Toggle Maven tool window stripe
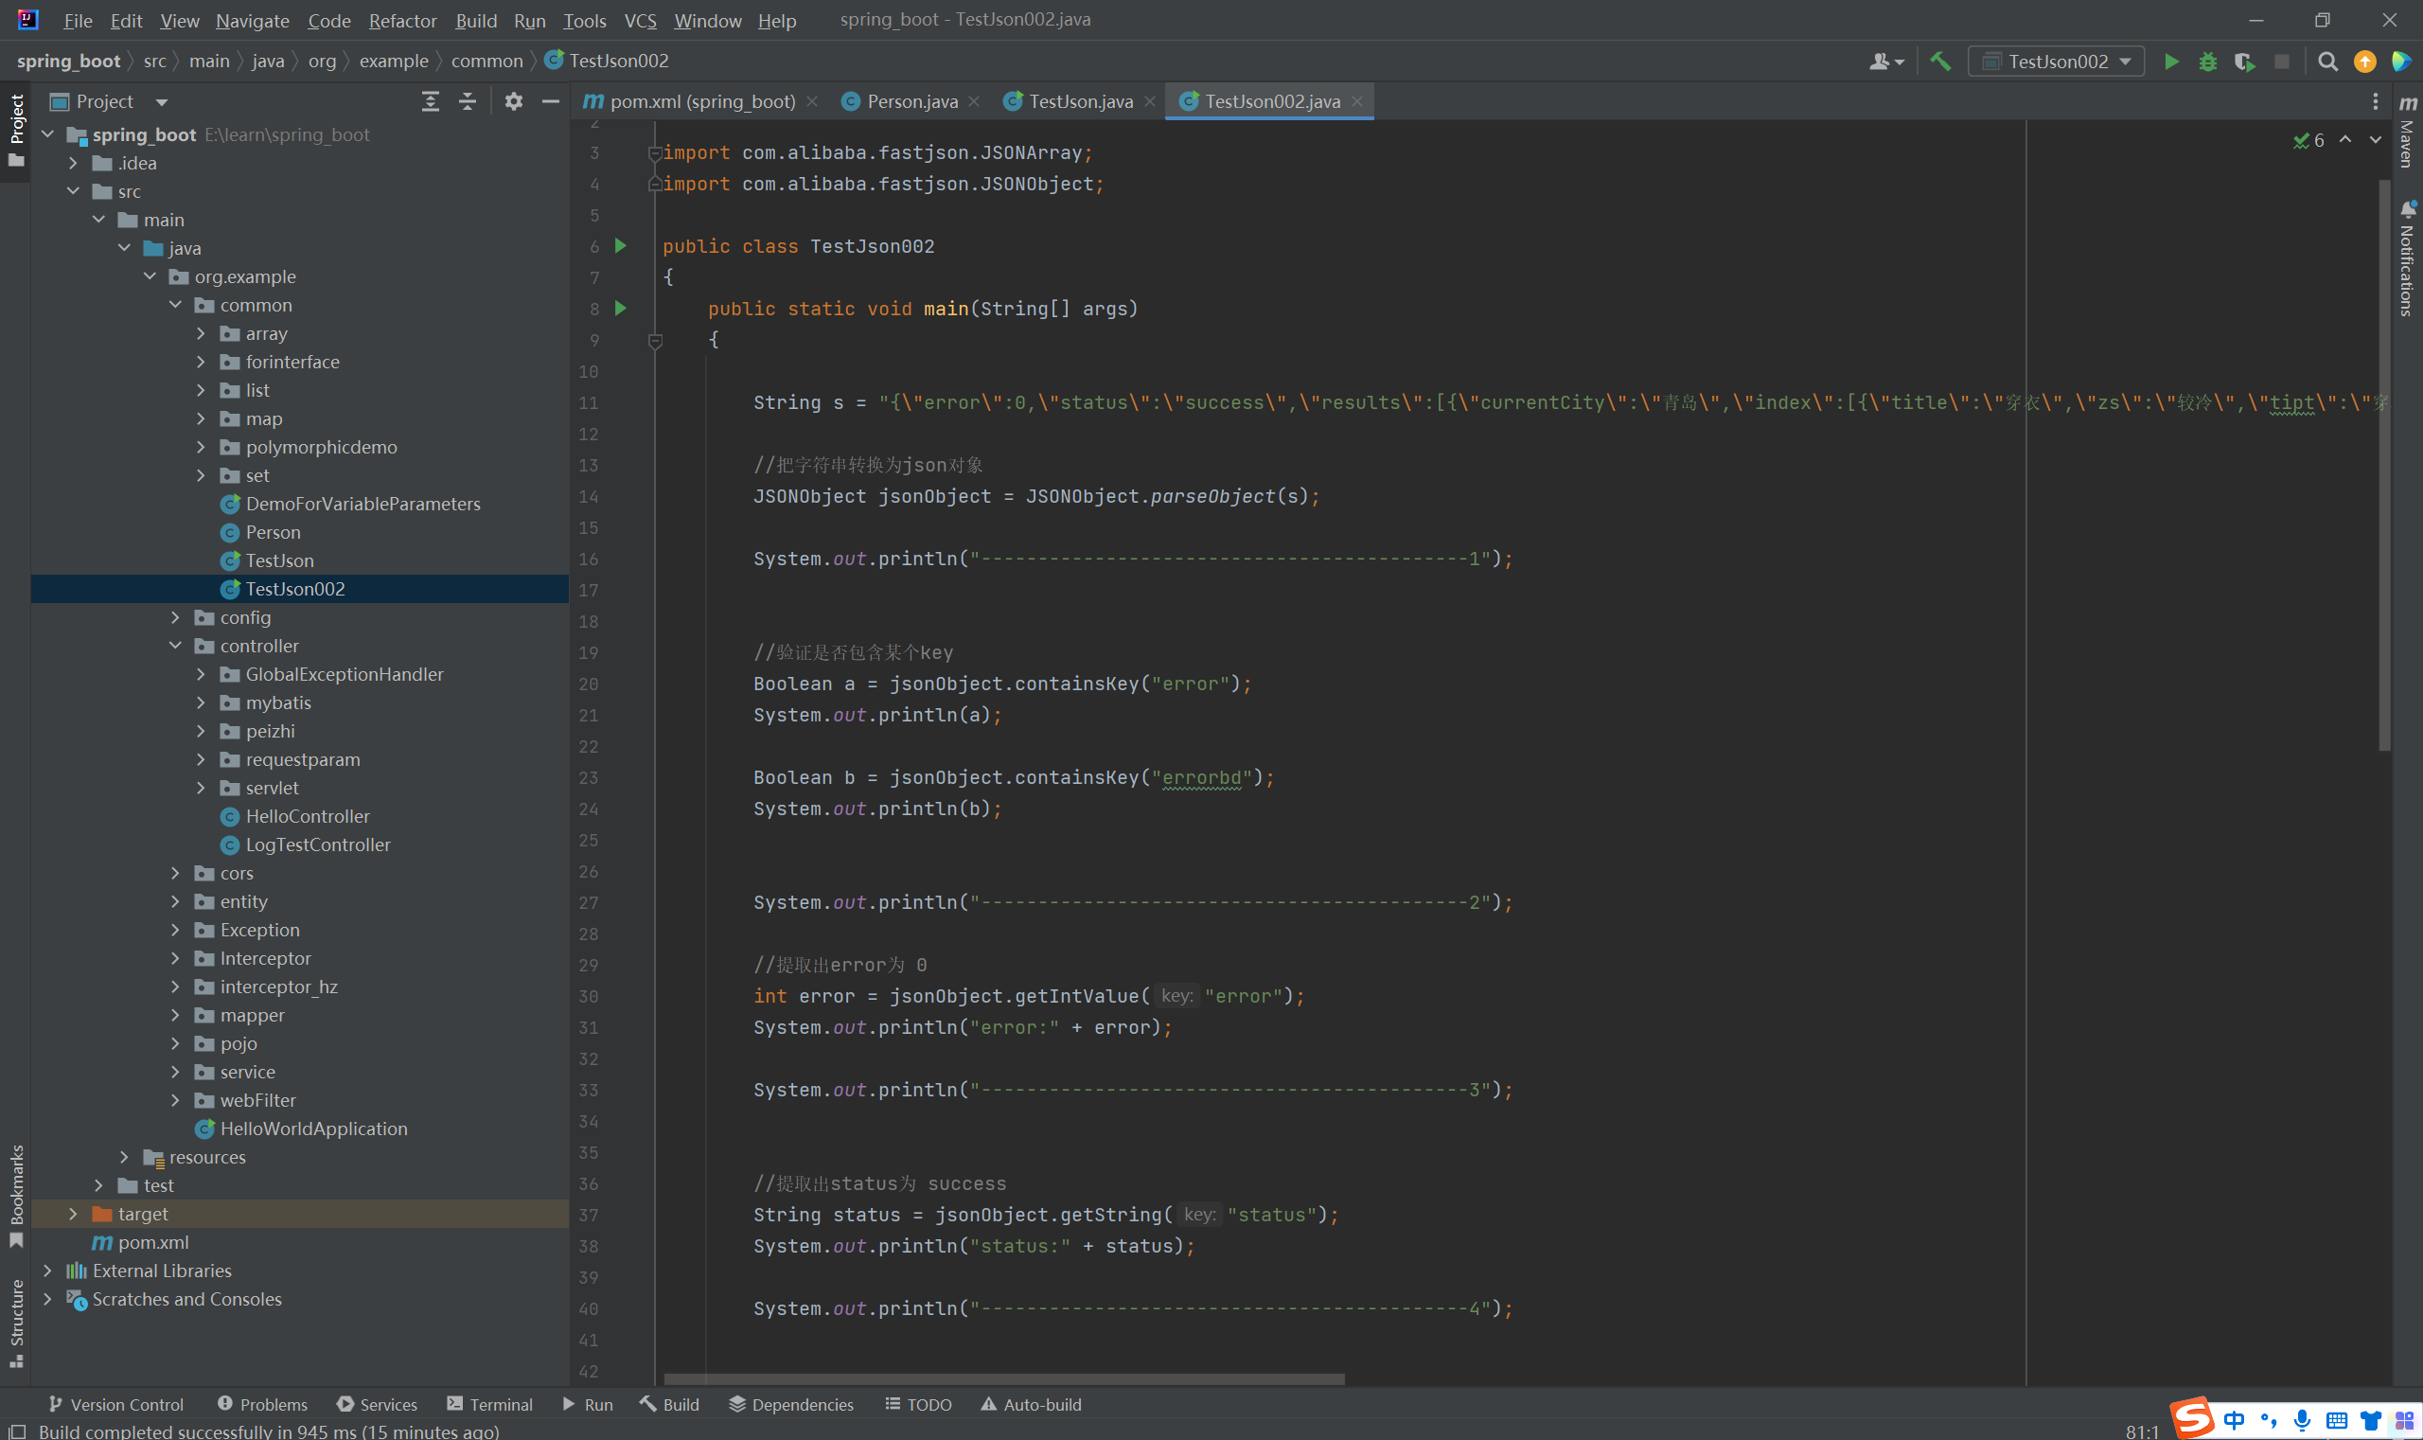 tap(2408, 131)
